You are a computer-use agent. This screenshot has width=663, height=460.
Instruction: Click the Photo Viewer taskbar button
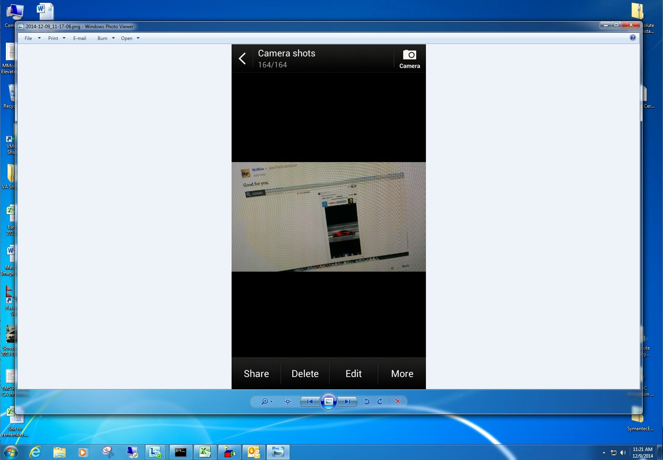[278, 452]
